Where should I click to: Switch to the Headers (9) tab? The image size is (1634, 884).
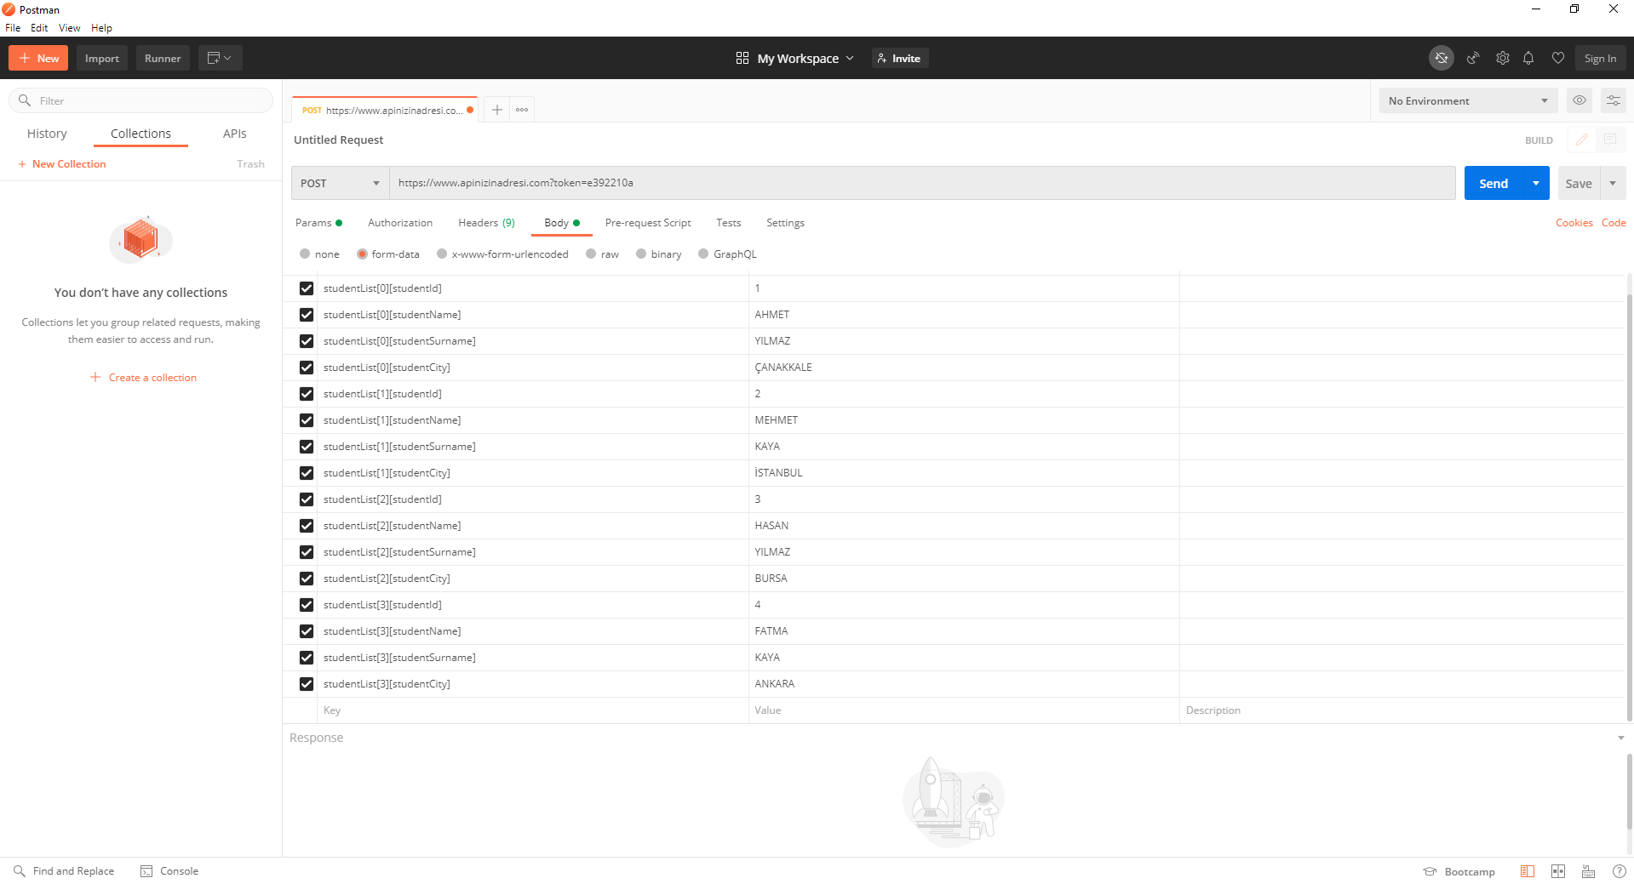[x=486, y=222]
